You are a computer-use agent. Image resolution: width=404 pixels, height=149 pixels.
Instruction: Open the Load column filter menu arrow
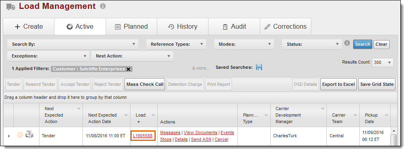point(153,115)
